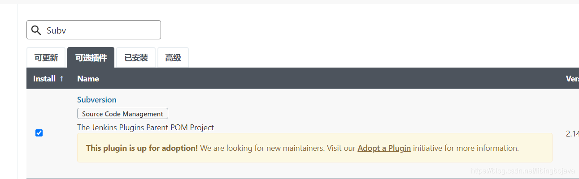Open the Subversion plugin link
Viewport: 579px width, 179px height.
[x=97, y=100]
